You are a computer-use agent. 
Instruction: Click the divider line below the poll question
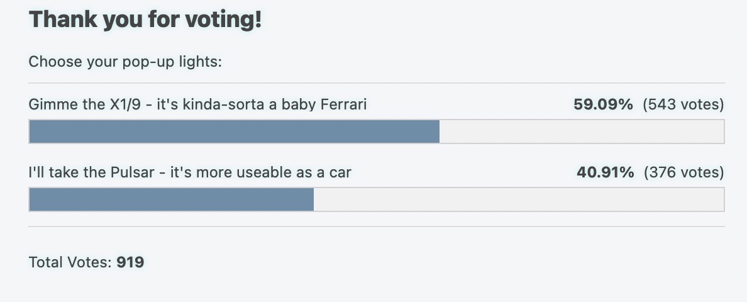(377, 83)
